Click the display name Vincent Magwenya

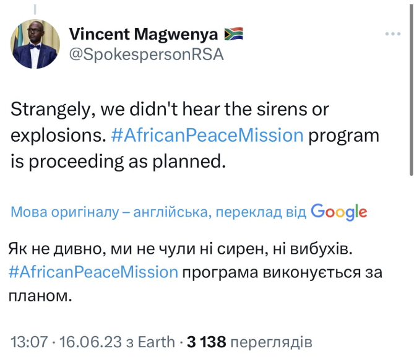point(143,33)
